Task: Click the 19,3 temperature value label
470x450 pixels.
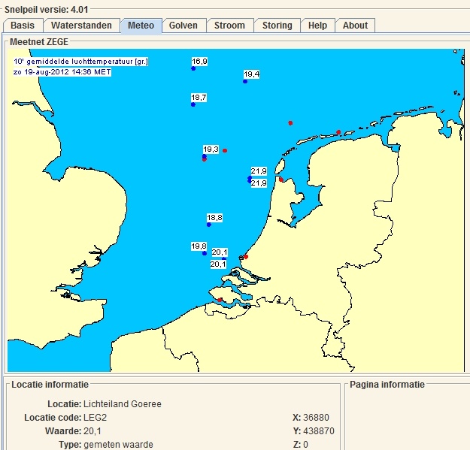Action: pos(211,149)
